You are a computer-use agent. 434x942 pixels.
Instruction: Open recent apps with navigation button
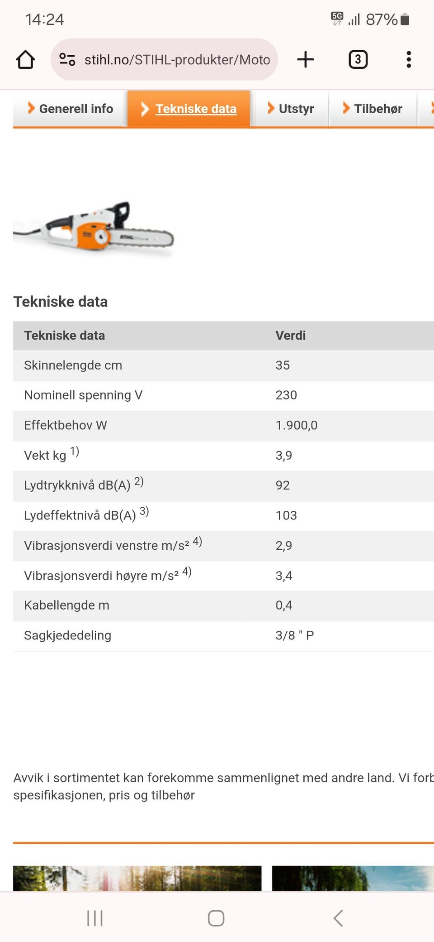(x=95, y=918)
